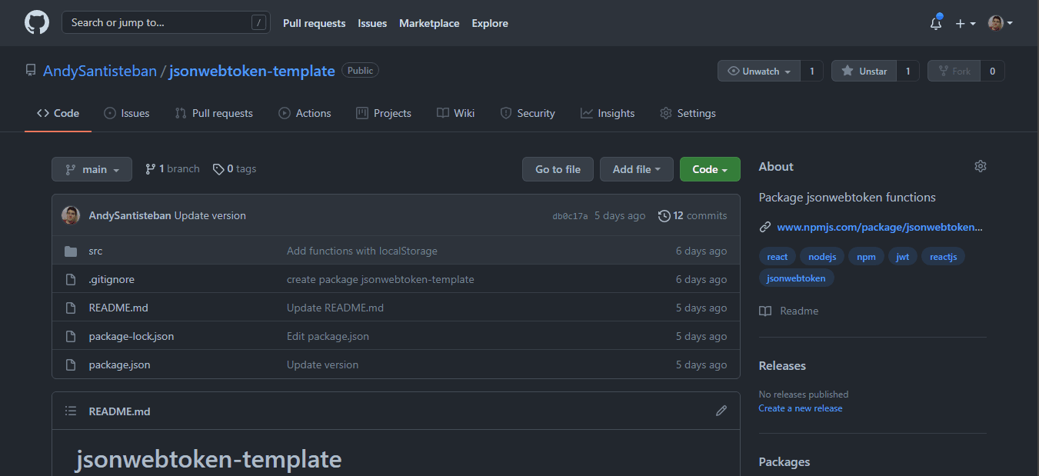Image resolution: width=1039 pixels, height=476 pixels.
Task: Switch to the Pull requests repository tab
Action: [x=214, y=113]
